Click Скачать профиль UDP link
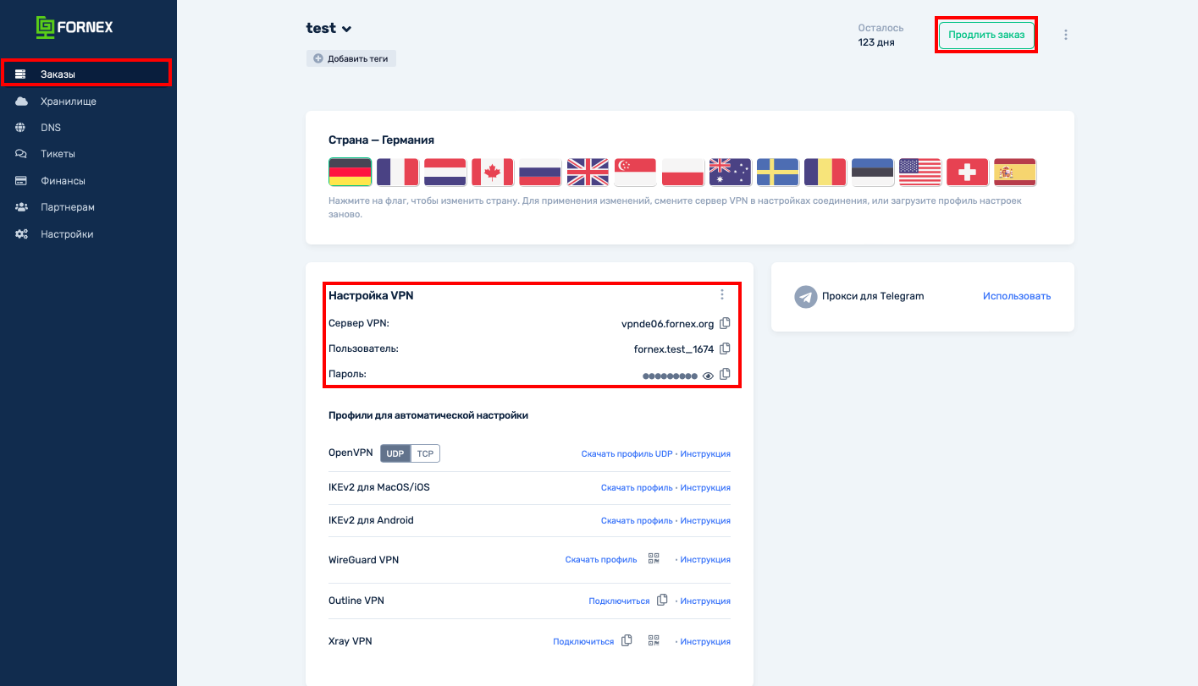The image size is (1198, 686). [627, 454]
